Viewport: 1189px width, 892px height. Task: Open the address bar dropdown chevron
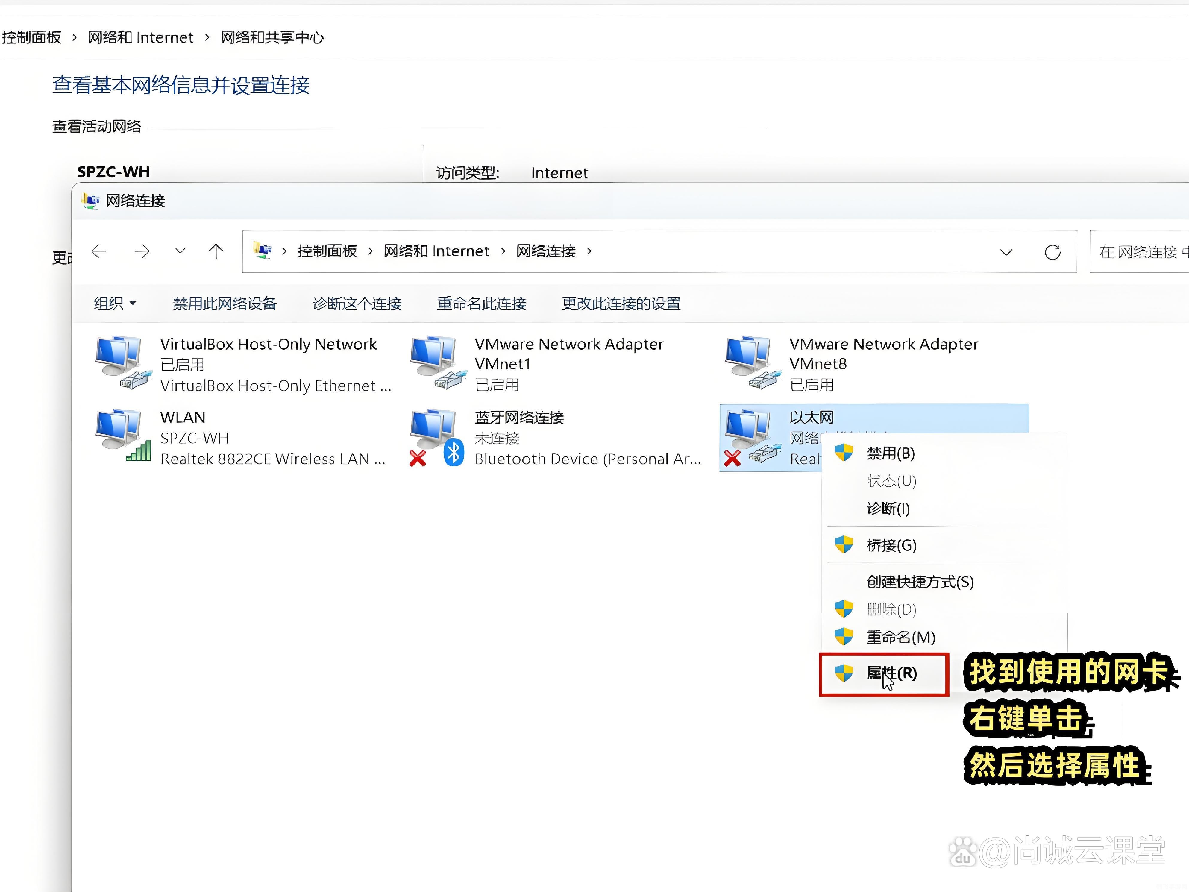click(1006, 251)
